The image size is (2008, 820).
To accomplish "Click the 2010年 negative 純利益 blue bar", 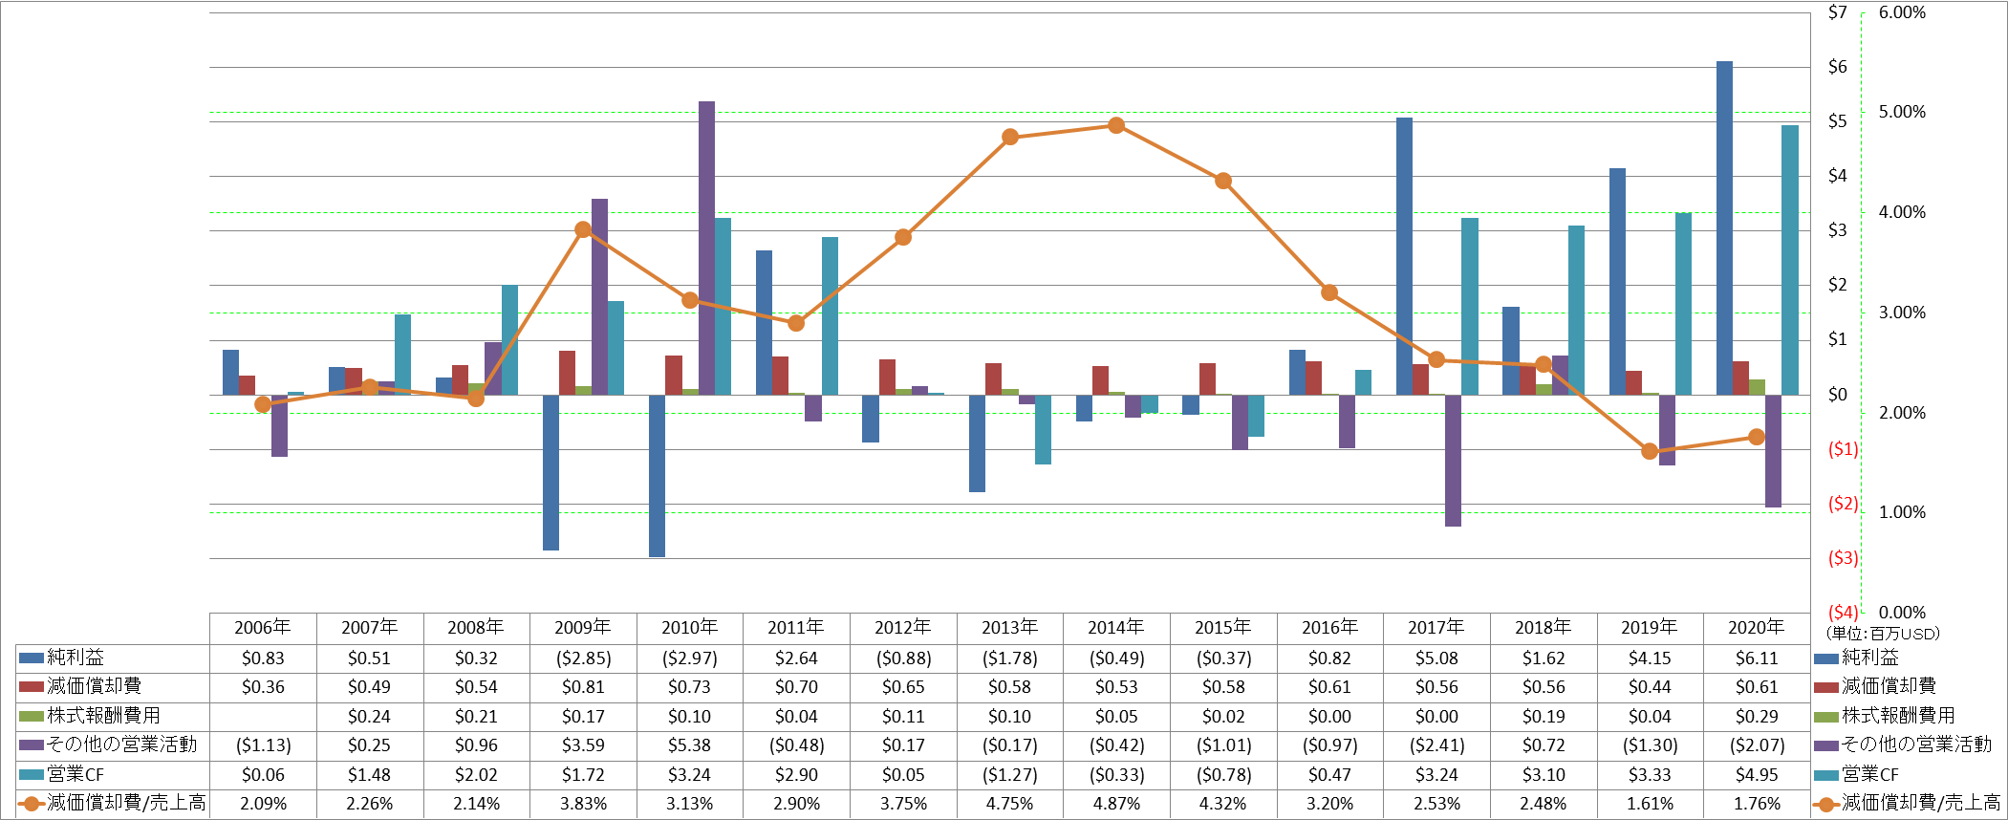I will pyautogui.click(x=657, y=476).
